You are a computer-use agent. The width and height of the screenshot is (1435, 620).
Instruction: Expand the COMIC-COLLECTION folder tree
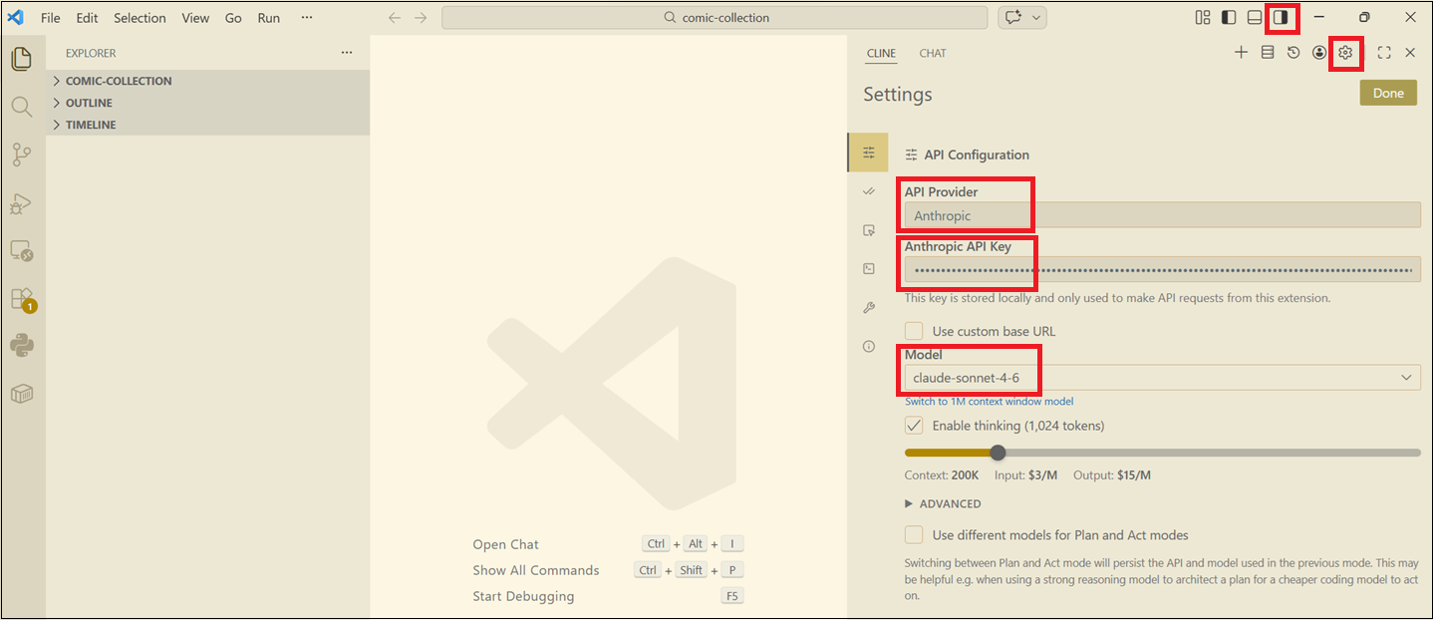(x=118, y=81)
